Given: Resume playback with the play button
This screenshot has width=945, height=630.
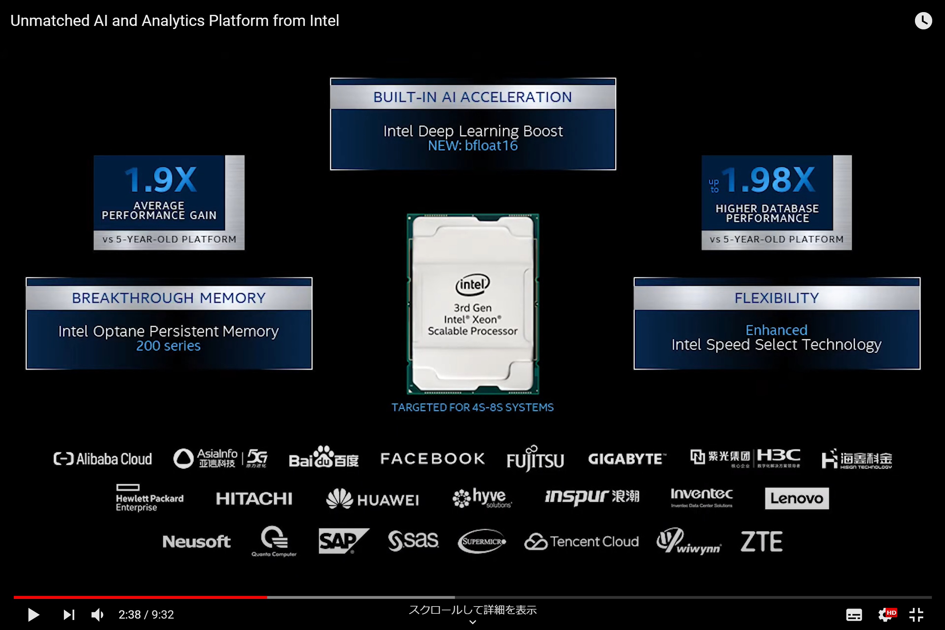Looking at the screenshot, I should pyautogui.click(x=34, y=614).
